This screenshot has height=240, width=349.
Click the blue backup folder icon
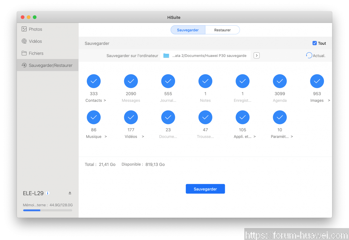(x=166, y=55)
